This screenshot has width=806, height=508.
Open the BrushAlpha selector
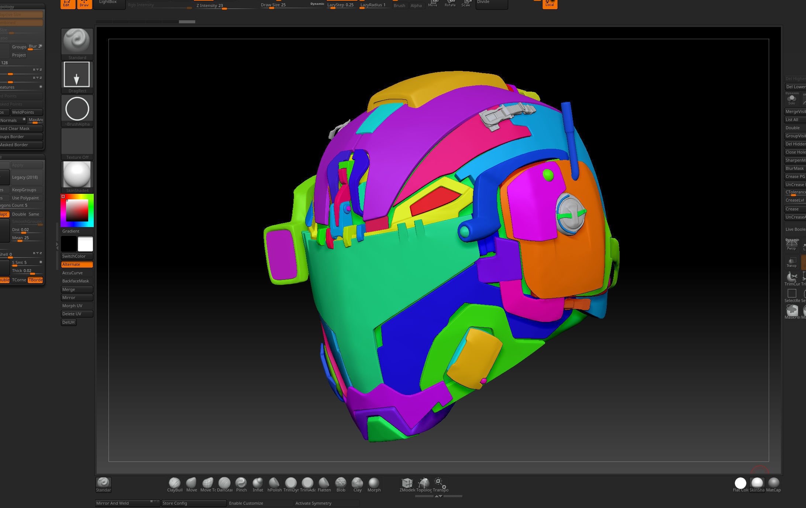click(77, 109)
